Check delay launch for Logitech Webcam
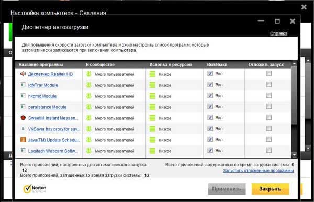Viewport: 314px width, 202px height. pyautogui.click(x=269, y=150)
